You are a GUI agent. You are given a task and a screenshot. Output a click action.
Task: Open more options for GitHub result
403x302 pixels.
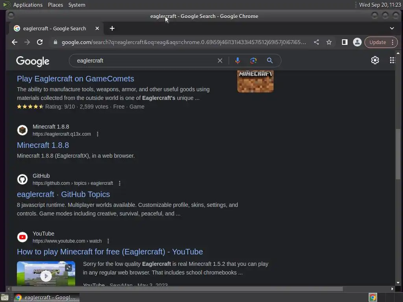(120, 183)
